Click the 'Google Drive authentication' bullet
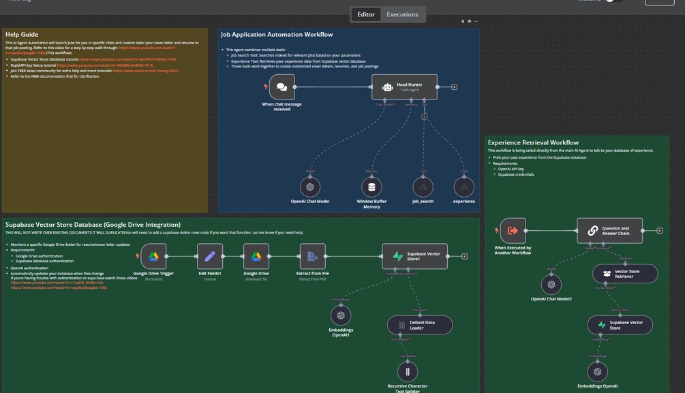Screen dimensions: 685x393 click(x=39, y=256)
